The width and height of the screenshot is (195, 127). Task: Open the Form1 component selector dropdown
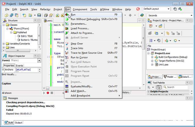pyautogui.click(x=39, y=60)
